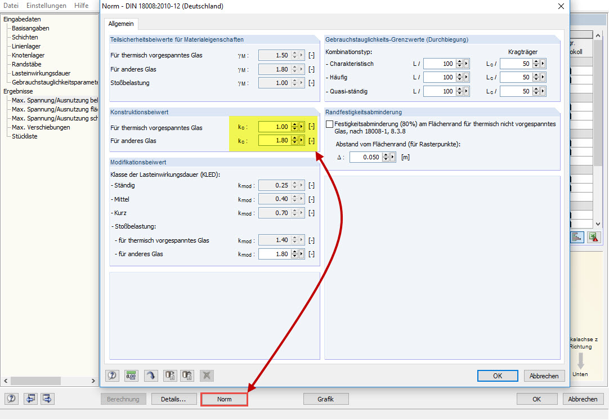
Task: Open Datei menu
Action: (11, 6)
